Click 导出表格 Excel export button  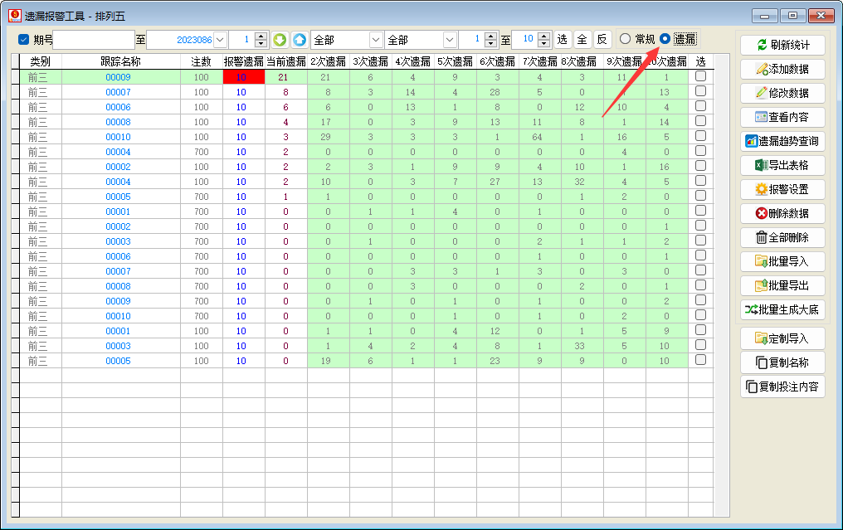[x=782, y=165]
